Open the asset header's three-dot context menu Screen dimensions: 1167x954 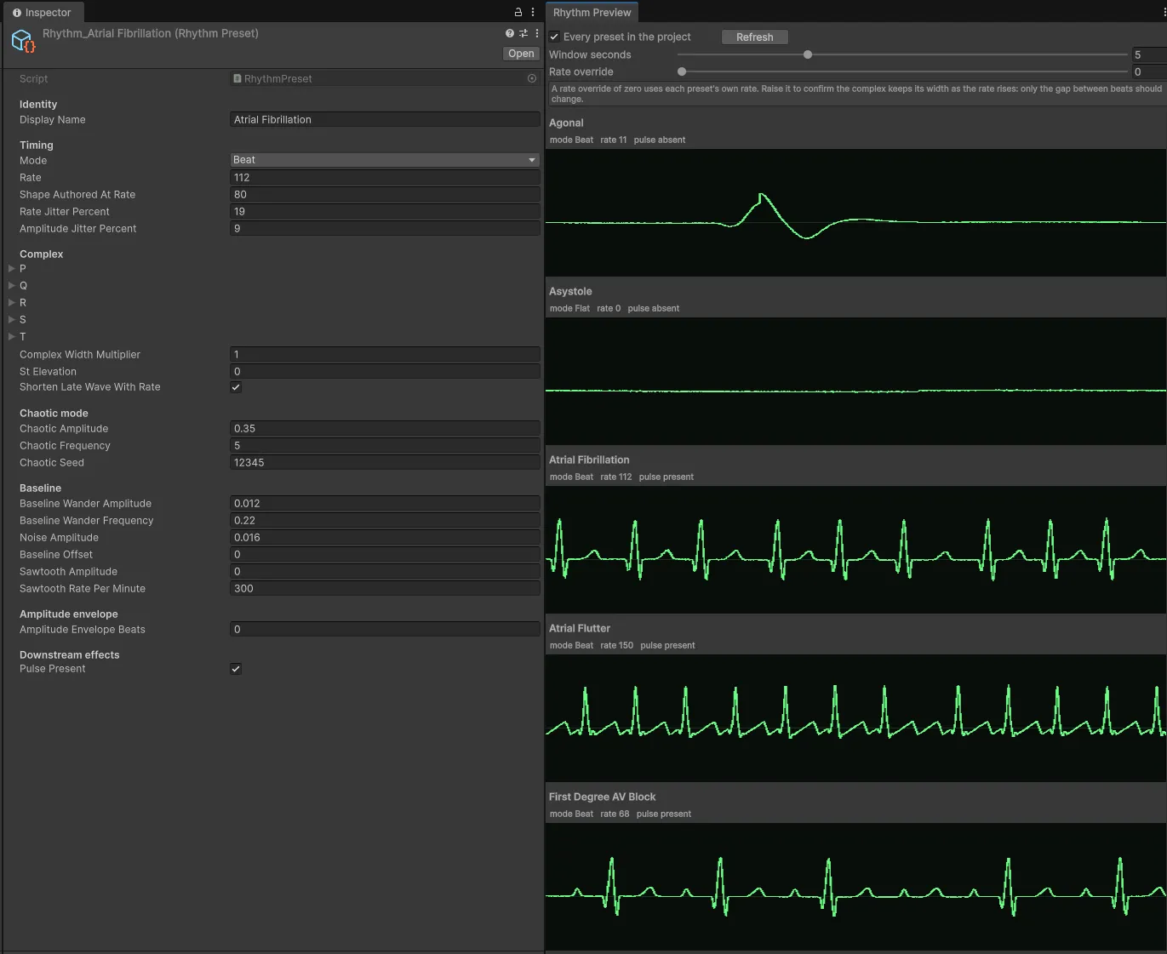pyautogui.click(x=536, y=33)
